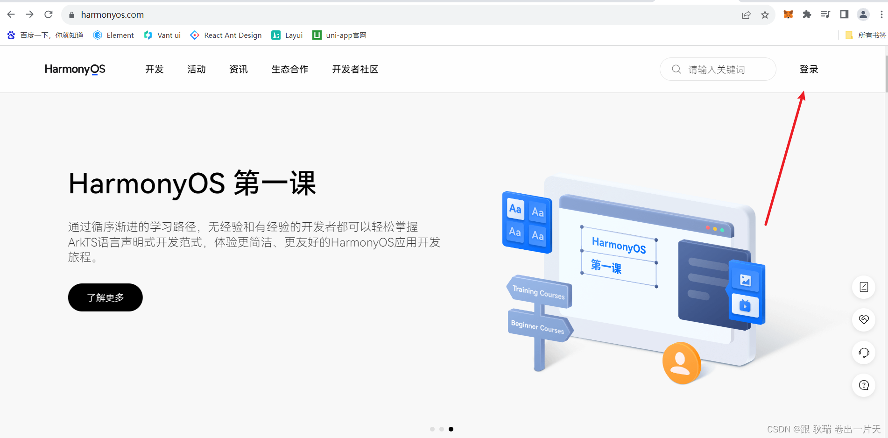Click the HarmonyOS 第一课 headline
The height and width of the screenshot is (438, 888).
click(192, 184)
